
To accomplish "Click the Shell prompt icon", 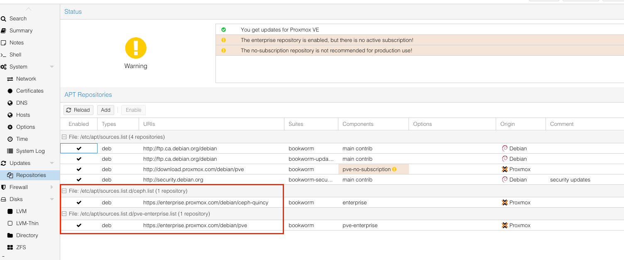I will [x=3, y=55].
